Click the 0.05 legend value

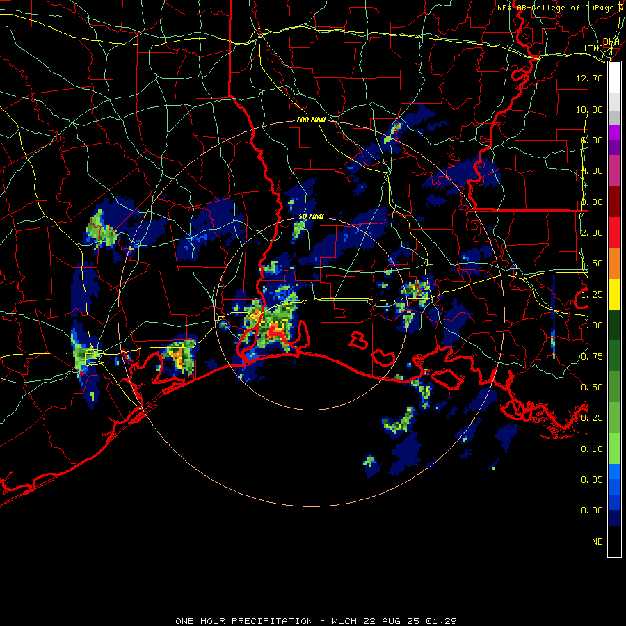[592, 480]
